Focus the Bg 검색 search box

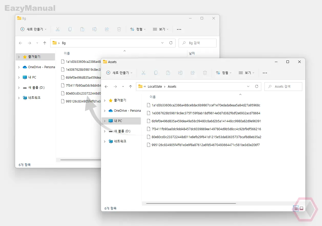198,43
